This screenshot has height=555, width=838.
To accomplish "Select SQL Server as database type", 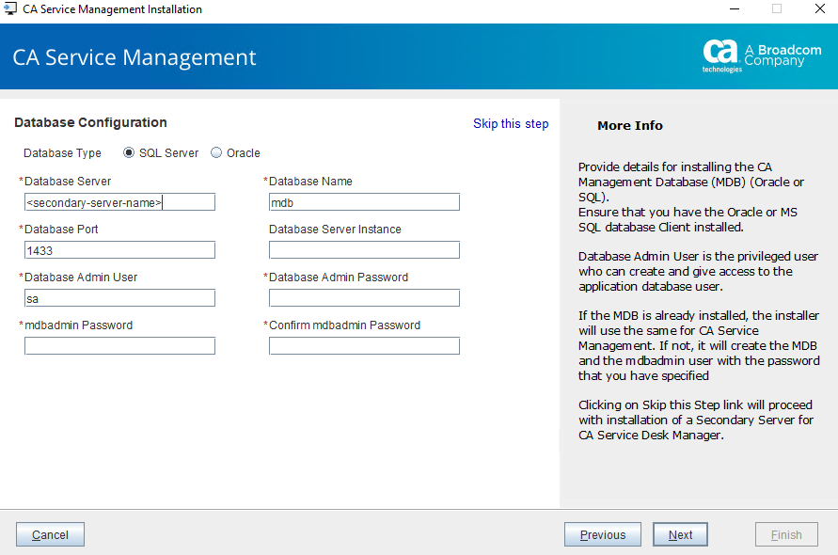I will (130, 153).
